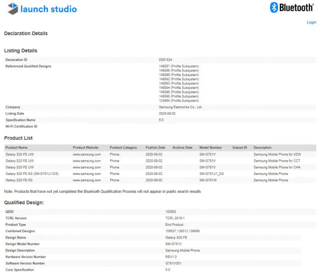321x272 pixels.
Task: Click the Bluetooth logo
Action: tap(292, 8)
